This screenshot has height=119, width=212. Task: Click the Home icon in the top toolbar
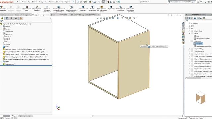click(x=78, y=2)
